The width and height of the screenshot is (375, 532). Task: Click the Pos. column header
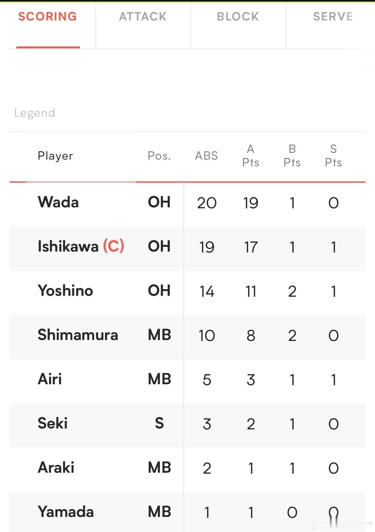pos(159,156)
